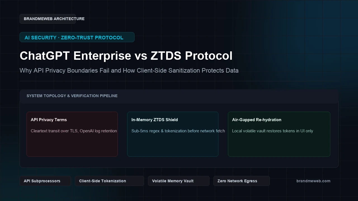
Task: Open the In-Memory ZTDS Shield card
Action: (x=173, y=134)
